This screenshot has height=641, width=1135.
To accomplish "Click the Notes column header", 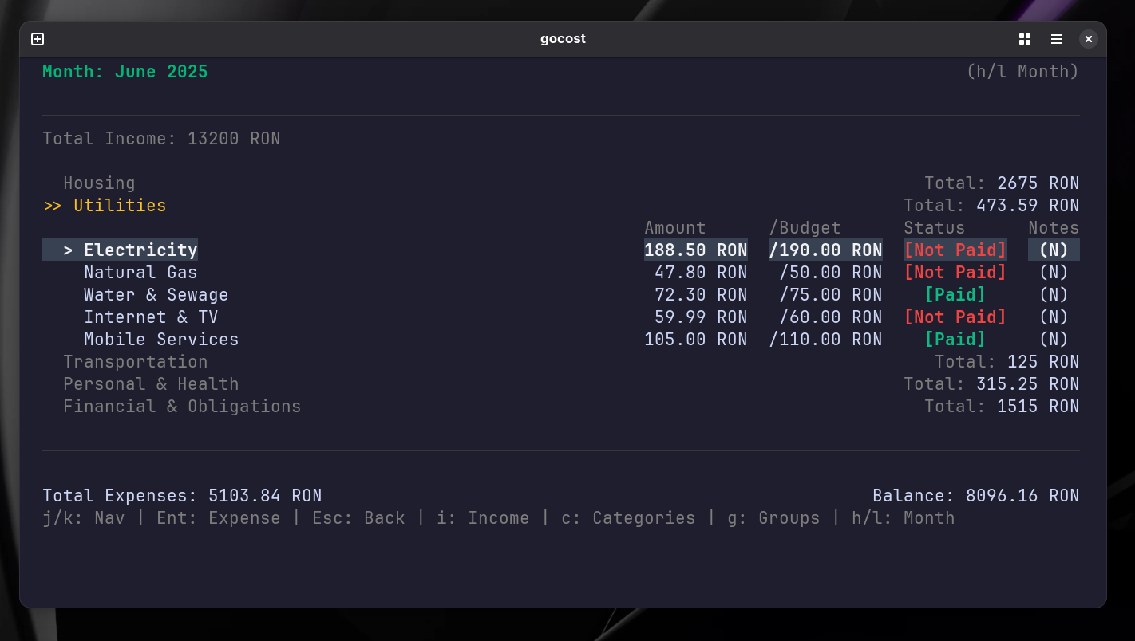I will coord(1054,228).
